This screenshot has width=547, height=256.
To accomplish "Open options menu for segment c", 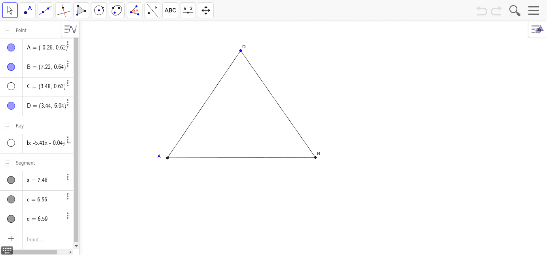I will click(68, 196).
